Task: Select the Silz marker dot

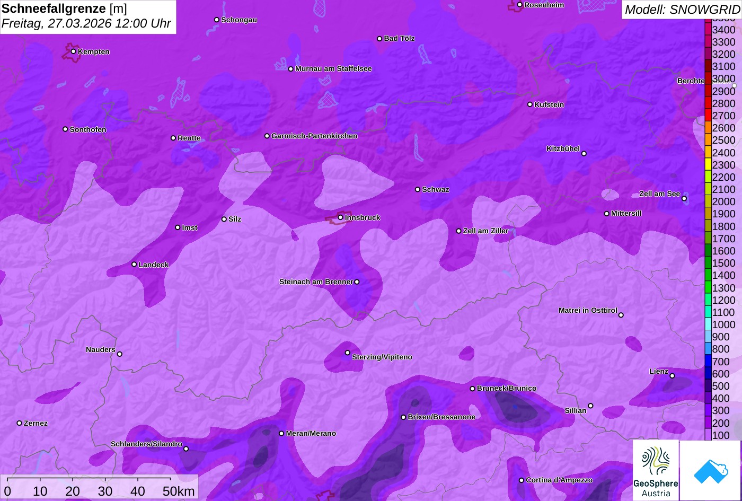Action: (224, 219)
